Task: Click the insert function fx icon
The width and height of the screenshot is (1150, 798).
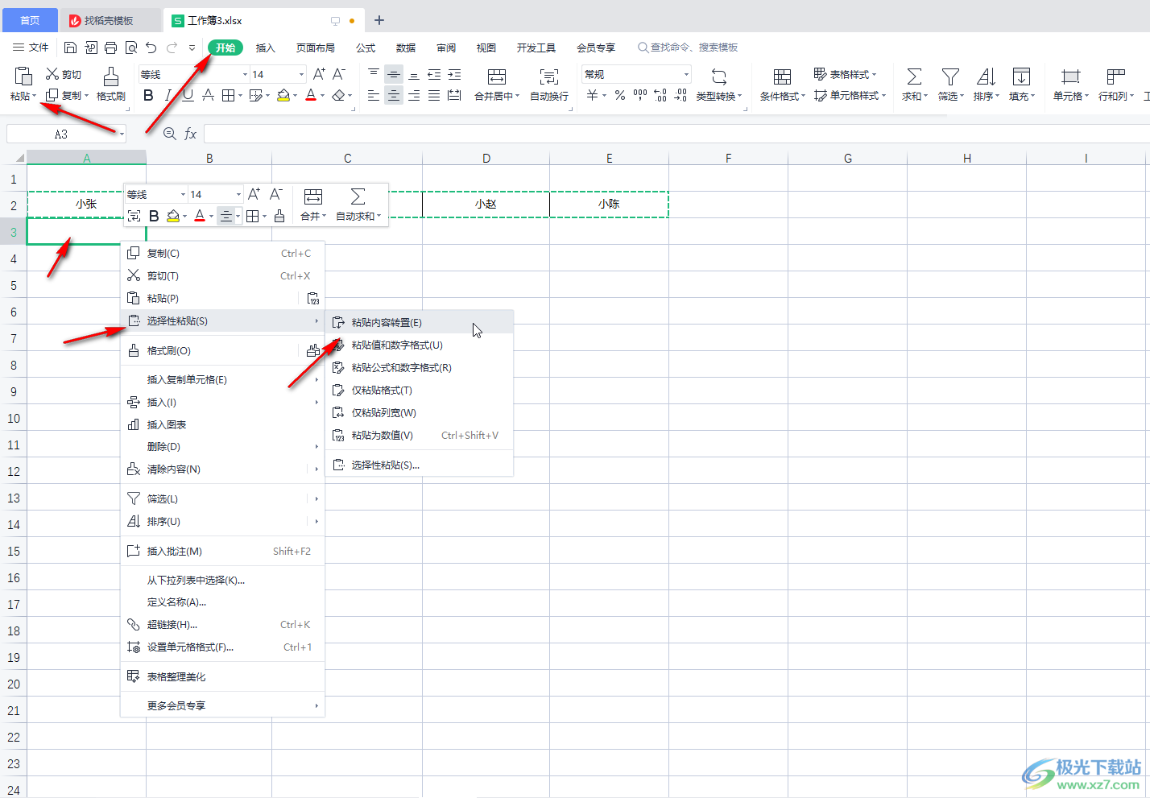Action: coord(191,134)
